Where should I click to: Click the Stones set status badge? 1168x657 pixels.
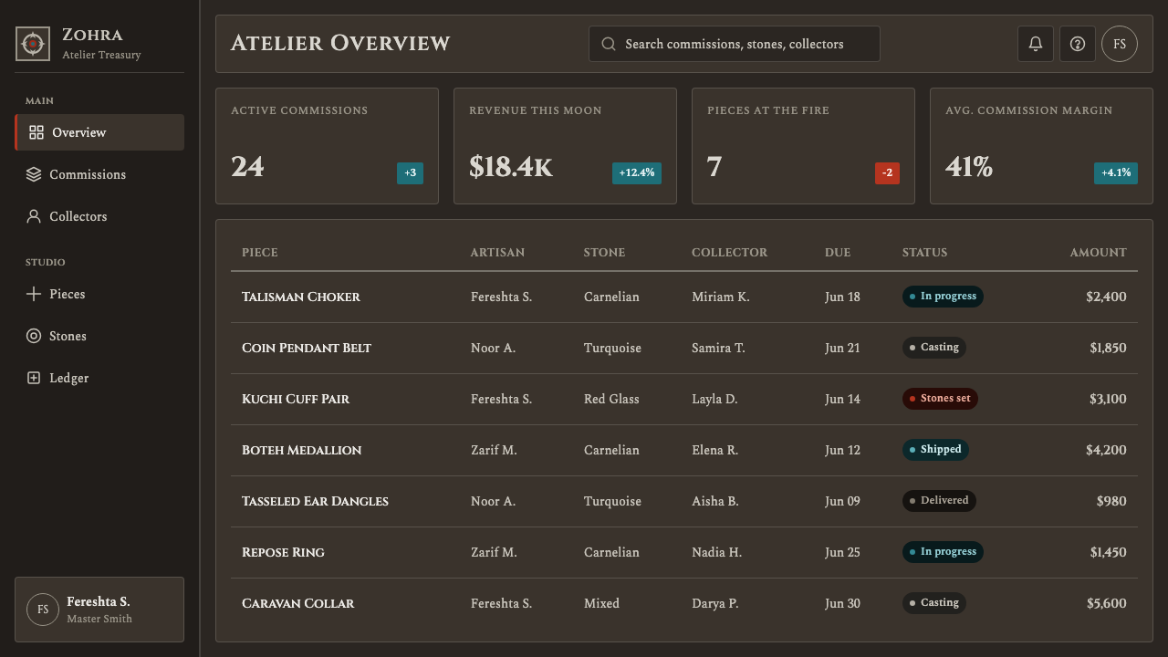click(x=940, y=399)
